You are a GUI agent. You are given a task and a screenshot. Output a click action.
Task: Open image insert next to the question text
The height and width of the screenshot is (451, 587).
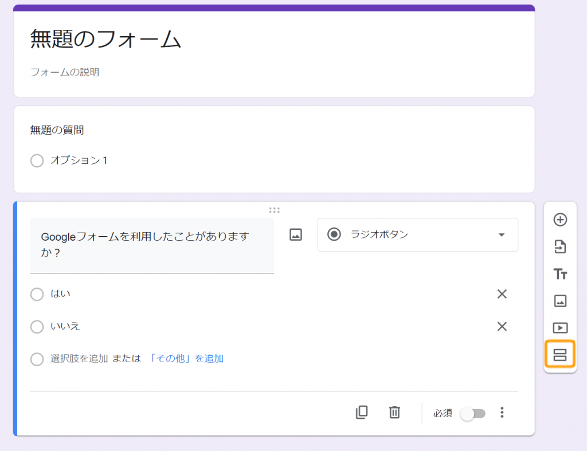[295, 234]
